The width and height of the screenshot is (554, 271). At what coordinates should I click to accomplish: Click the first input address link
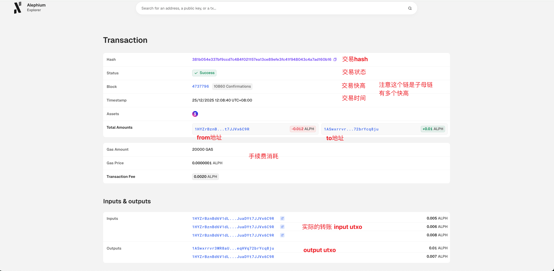[233, 219]
